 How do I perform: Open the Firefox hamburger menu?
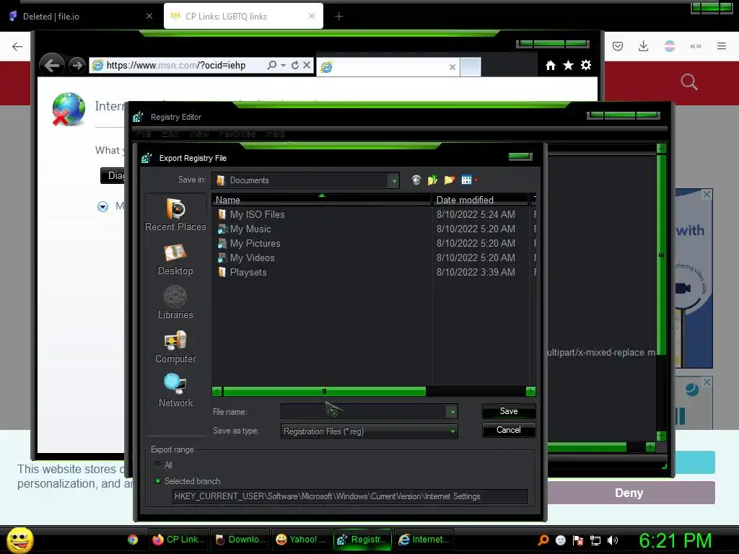coord(722,46)
